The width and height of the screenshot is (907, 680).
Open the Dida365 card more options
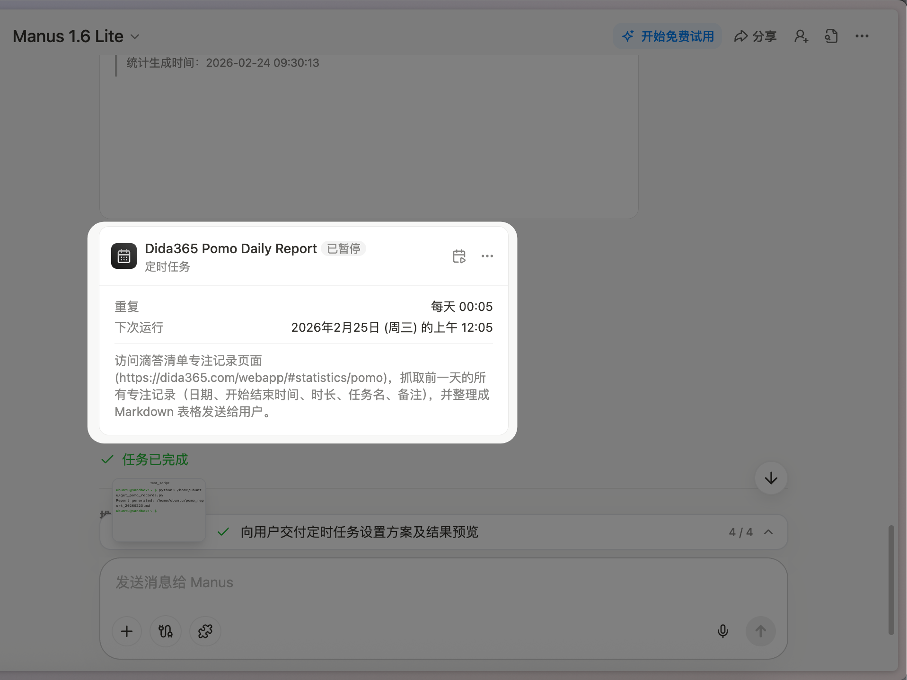487,256
